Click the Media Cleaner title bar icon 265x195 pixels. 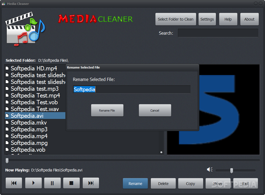pos(4,4)
